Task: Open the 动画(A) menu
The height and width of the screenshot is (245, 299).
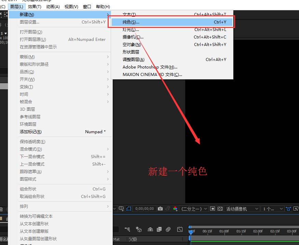Action: (53, 7)
